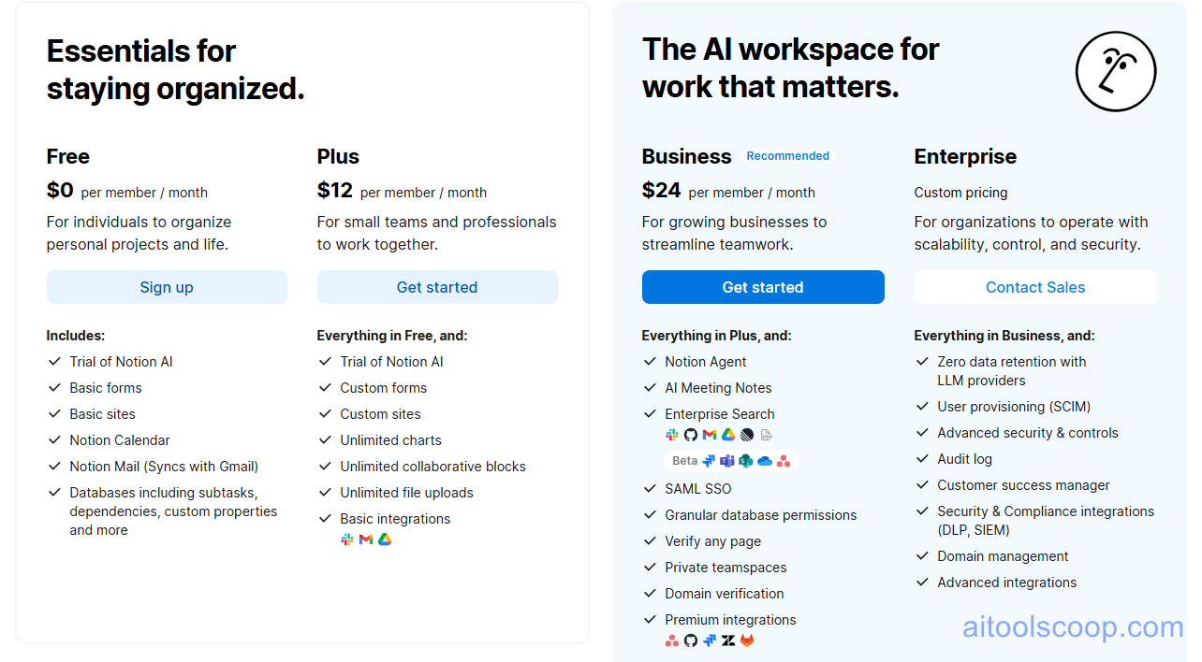The height and width of the screenshot is (662, 1202).
Task: Click the GitLab icon under Premium integrations
Action: click(747, 640)
